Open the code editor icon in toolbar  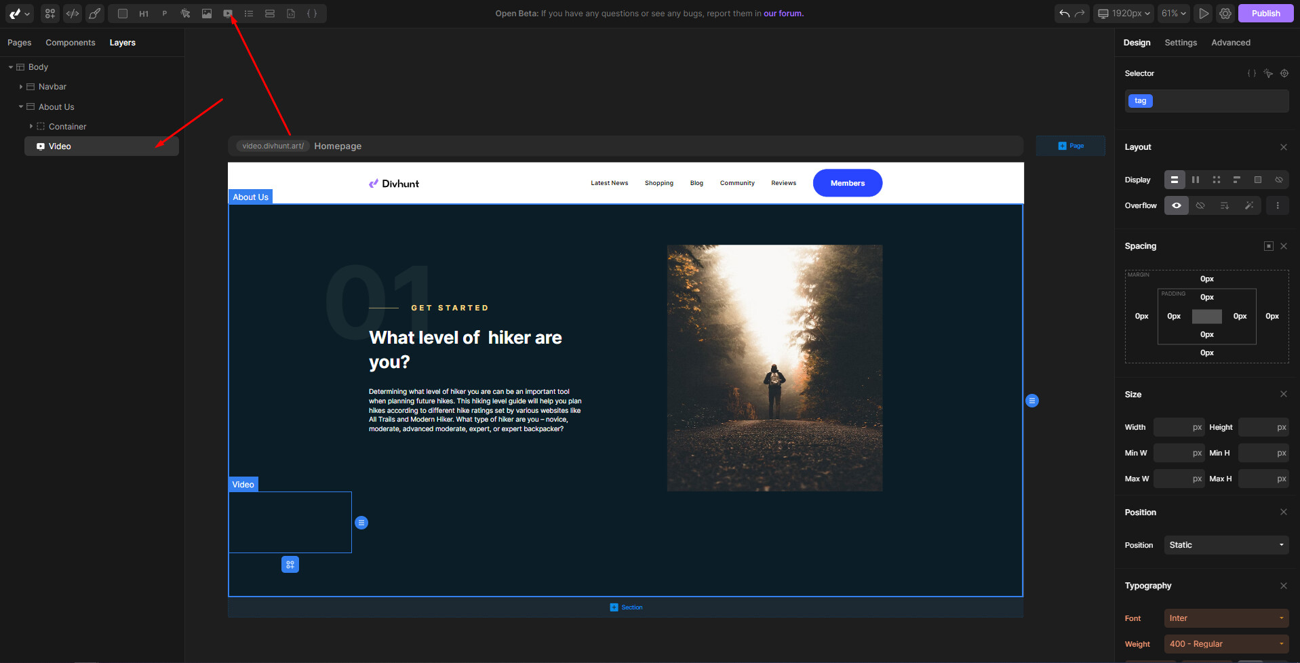[73, 14]
